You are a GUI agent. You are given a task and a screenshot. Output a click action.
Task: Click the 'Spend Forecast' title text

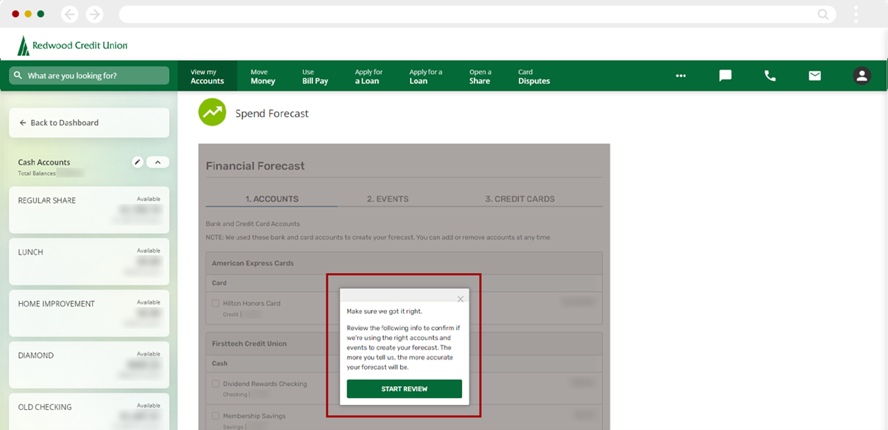click(272, 113)
